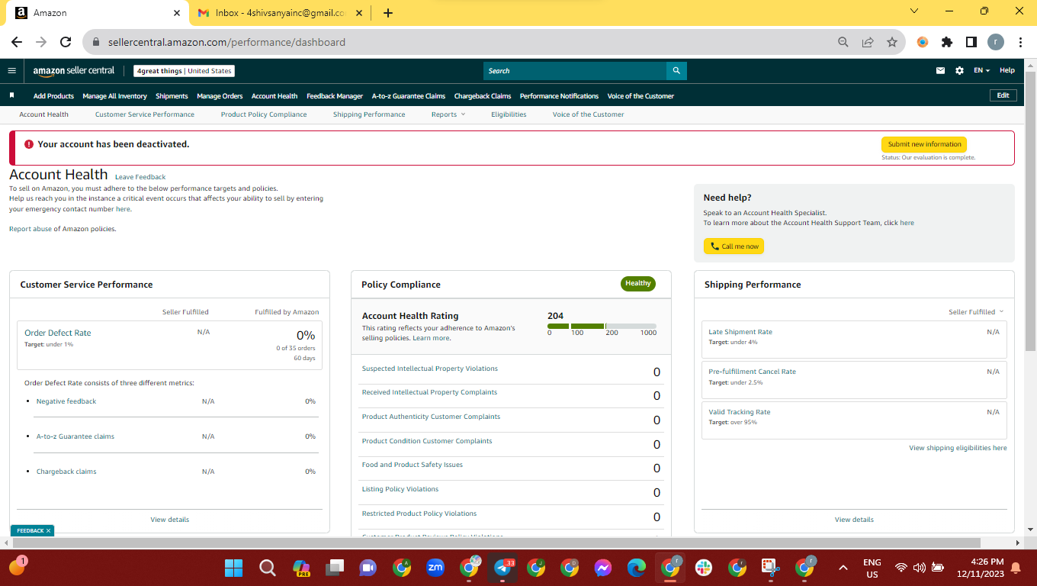Screen dimensions: 1037x586
Task: Open the Seller Central messages mail icon
Action: pos(940,71)
